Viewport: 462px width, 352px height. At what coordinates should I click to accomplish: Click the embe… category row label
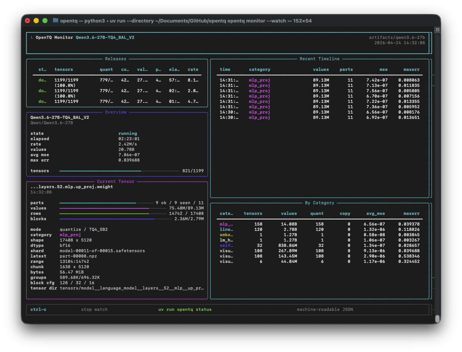coord(226,235)
